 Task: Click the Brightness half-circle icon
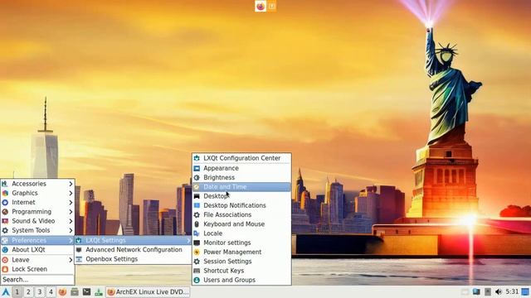[x=197, y=177]
